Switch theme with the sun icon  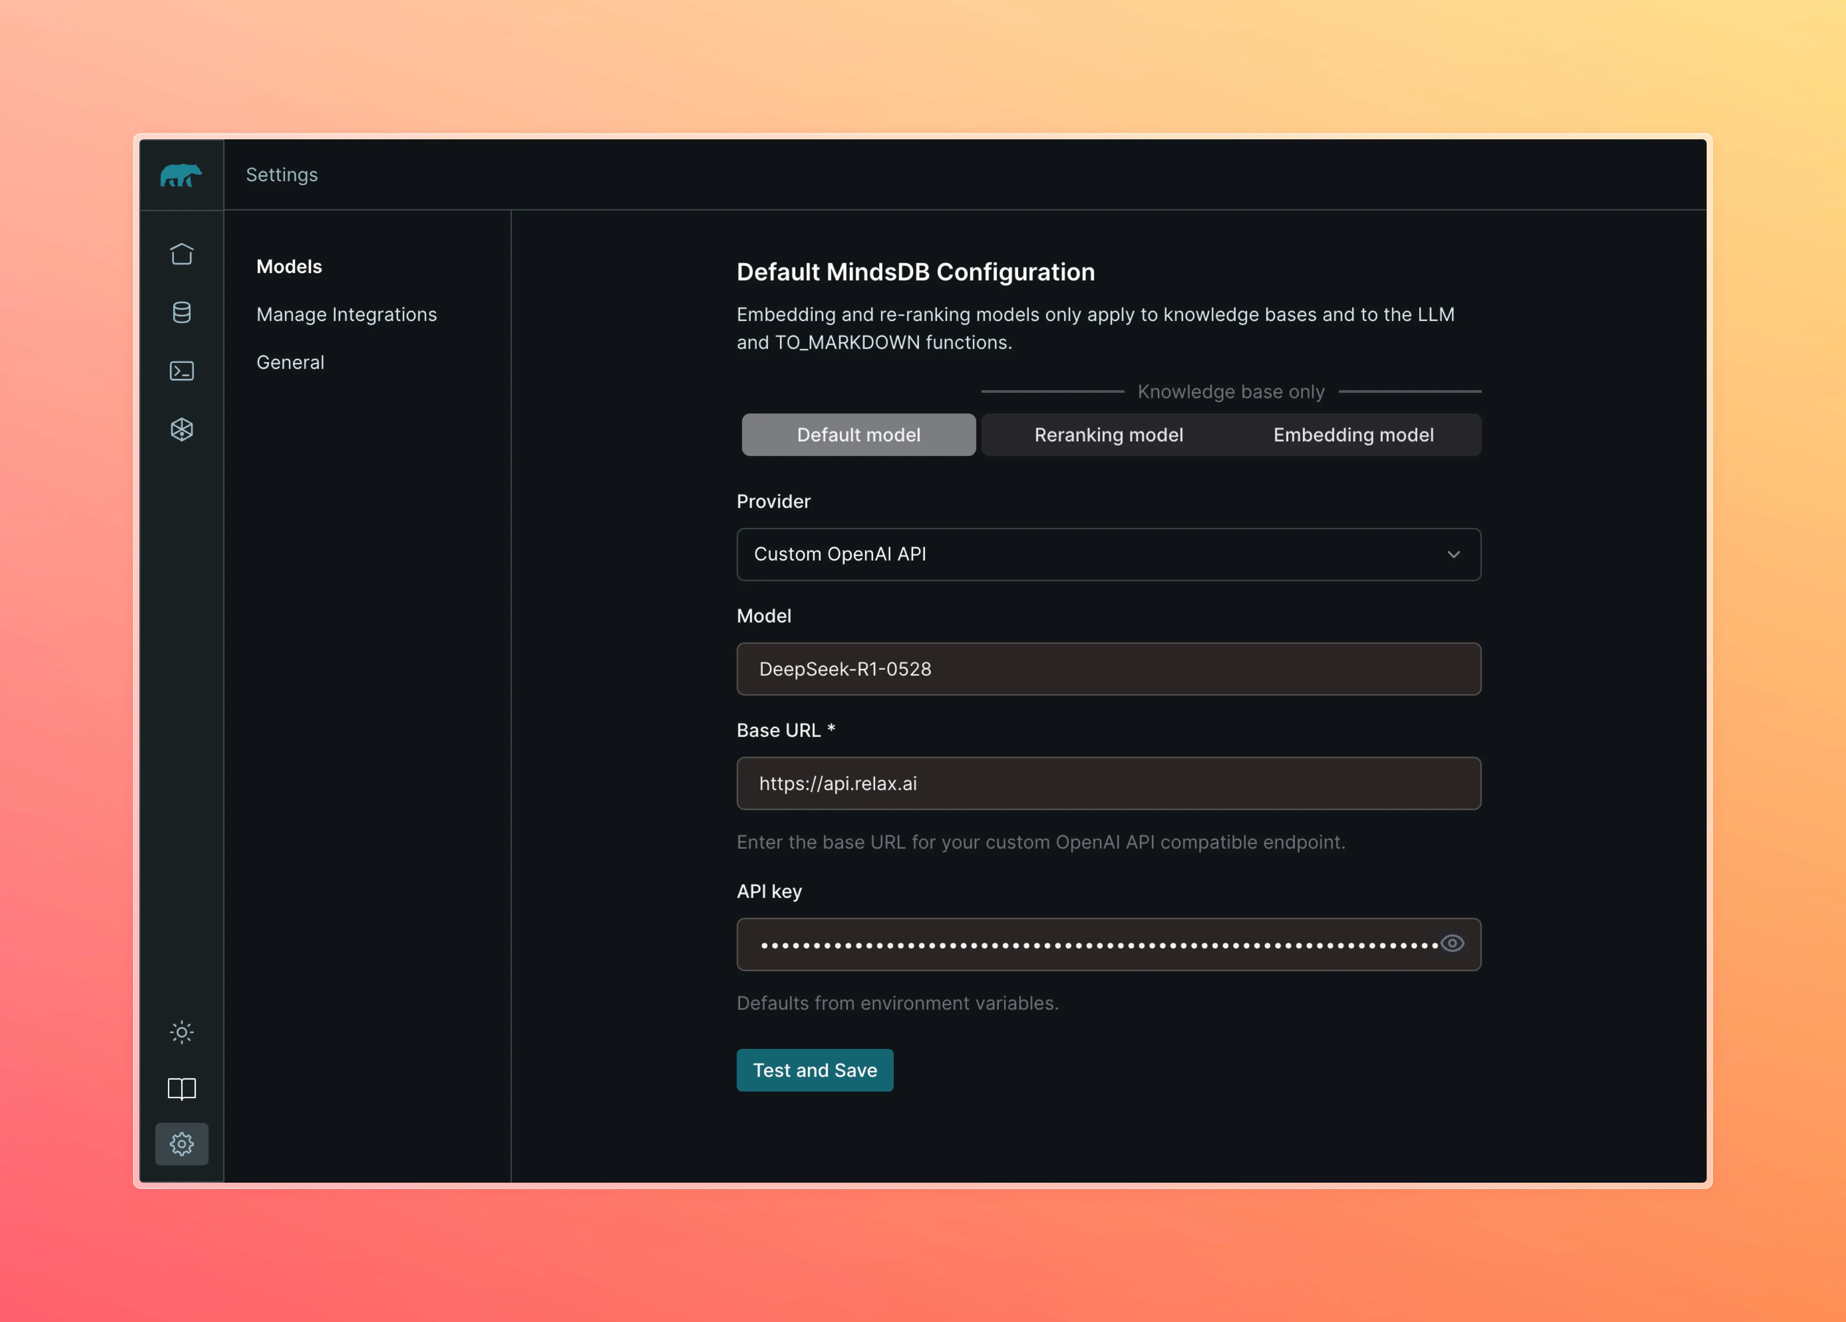[181, 1032]
